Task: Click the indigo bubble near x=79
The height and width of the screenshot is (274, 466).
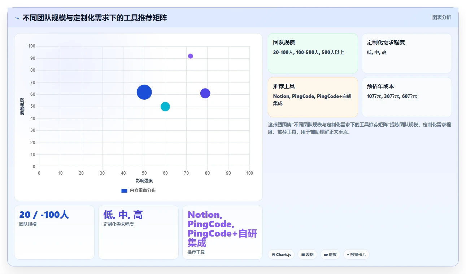Action: pyautogui.click(x=205, y=93)
